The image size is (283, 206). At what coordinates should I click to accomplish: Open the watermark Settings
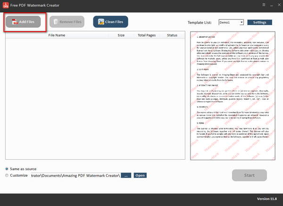(259, 22)
